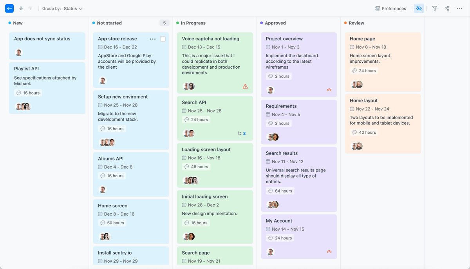
Task: Click the share icon in the toolbar
Action: [447, 8]
